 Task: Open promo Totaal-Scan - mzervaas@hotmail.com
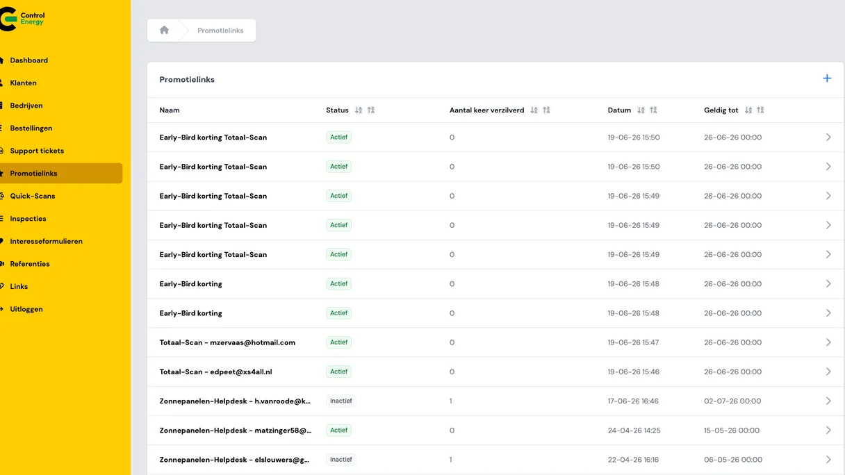227,342
